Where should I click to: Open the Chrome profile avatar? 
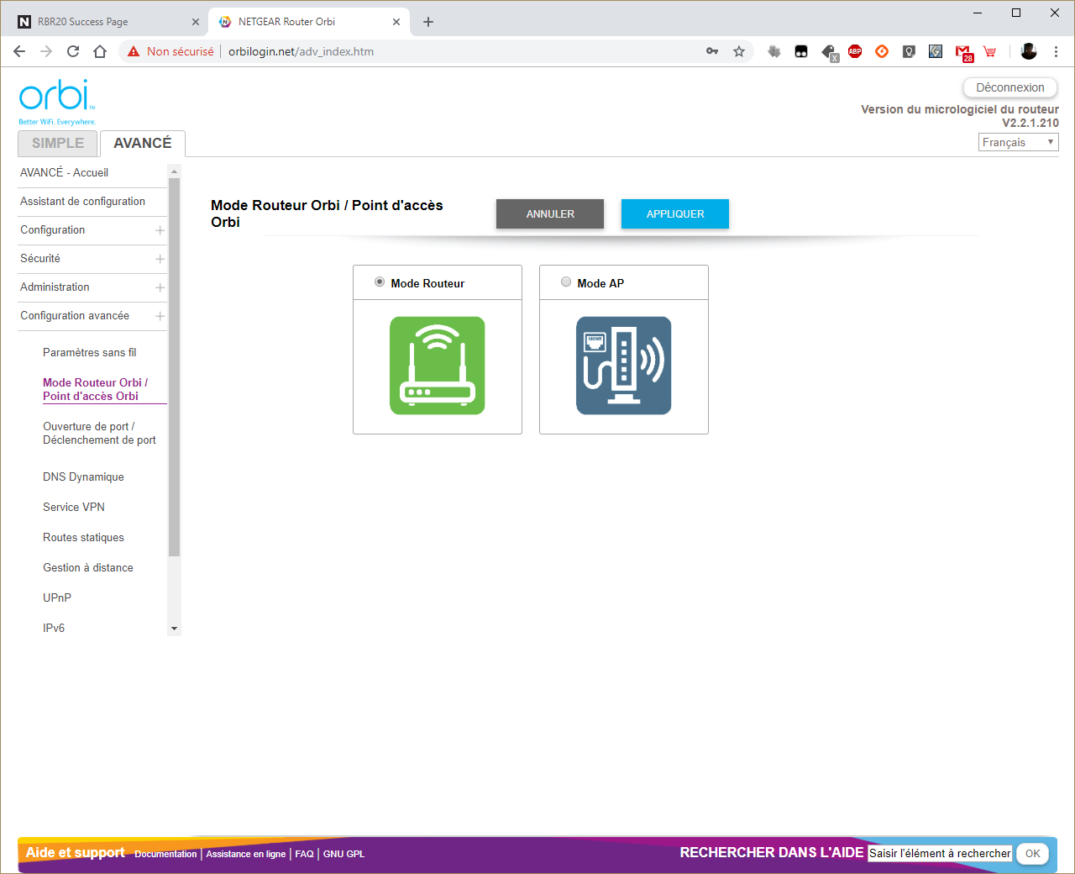pos(1029,51)
